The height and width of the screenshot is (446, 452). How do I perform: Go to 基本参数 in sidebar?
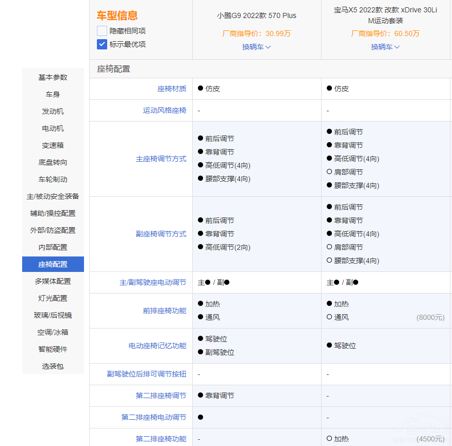pyautogui.click(x=53, y=77)
